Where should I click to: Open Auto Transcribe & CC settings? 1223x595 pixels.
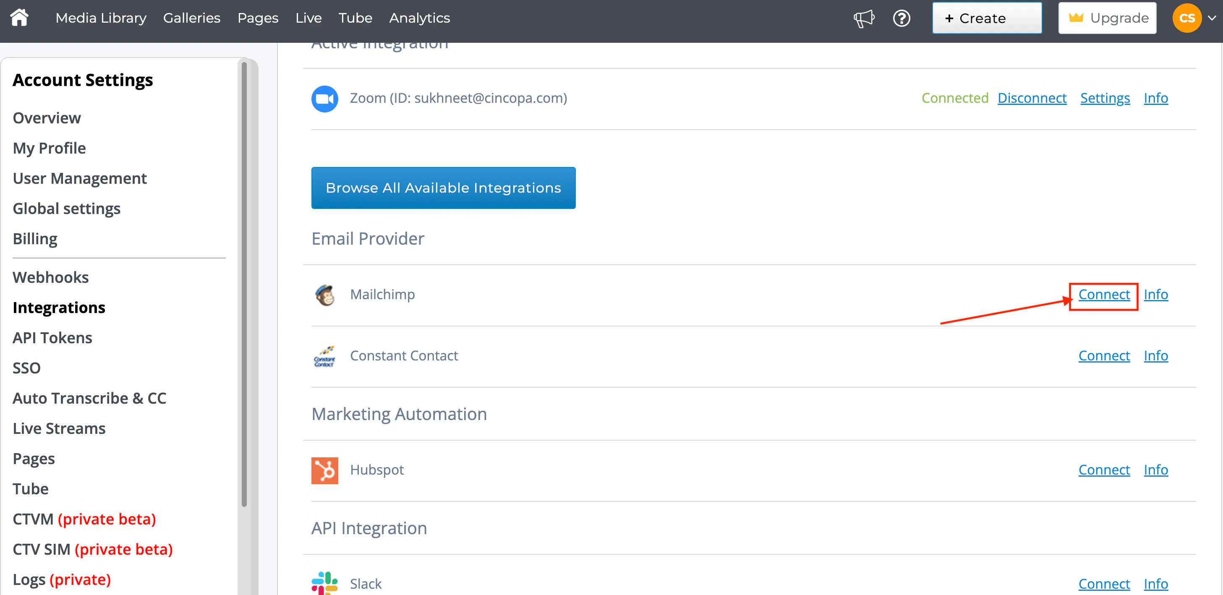[x=89, y=398]
